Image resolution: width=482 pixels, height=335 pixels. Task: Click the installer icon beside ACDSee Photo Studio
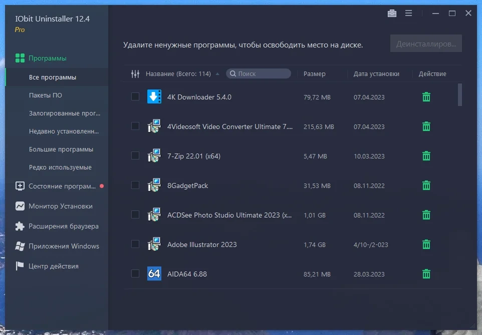[x=154, y=214]
